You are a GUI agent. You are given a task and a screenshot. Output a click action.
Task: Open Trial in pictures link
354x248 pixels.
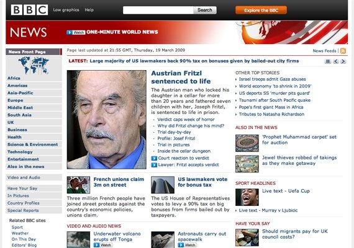(173, 144)
